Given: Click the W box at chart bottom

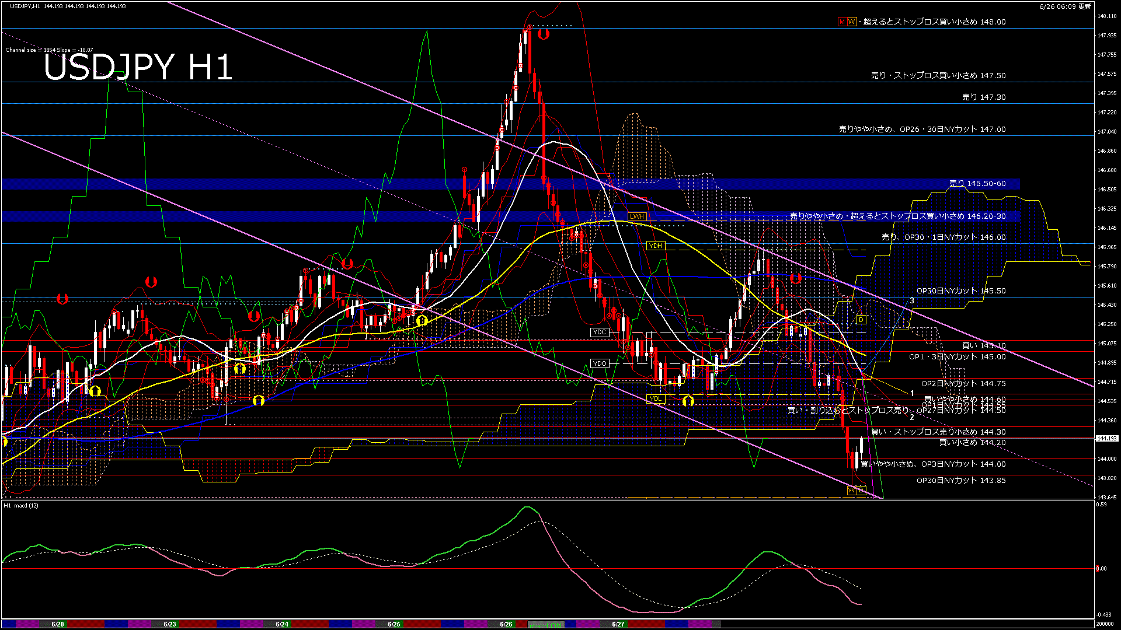Looking at the screenshot, I should point(851,491).
